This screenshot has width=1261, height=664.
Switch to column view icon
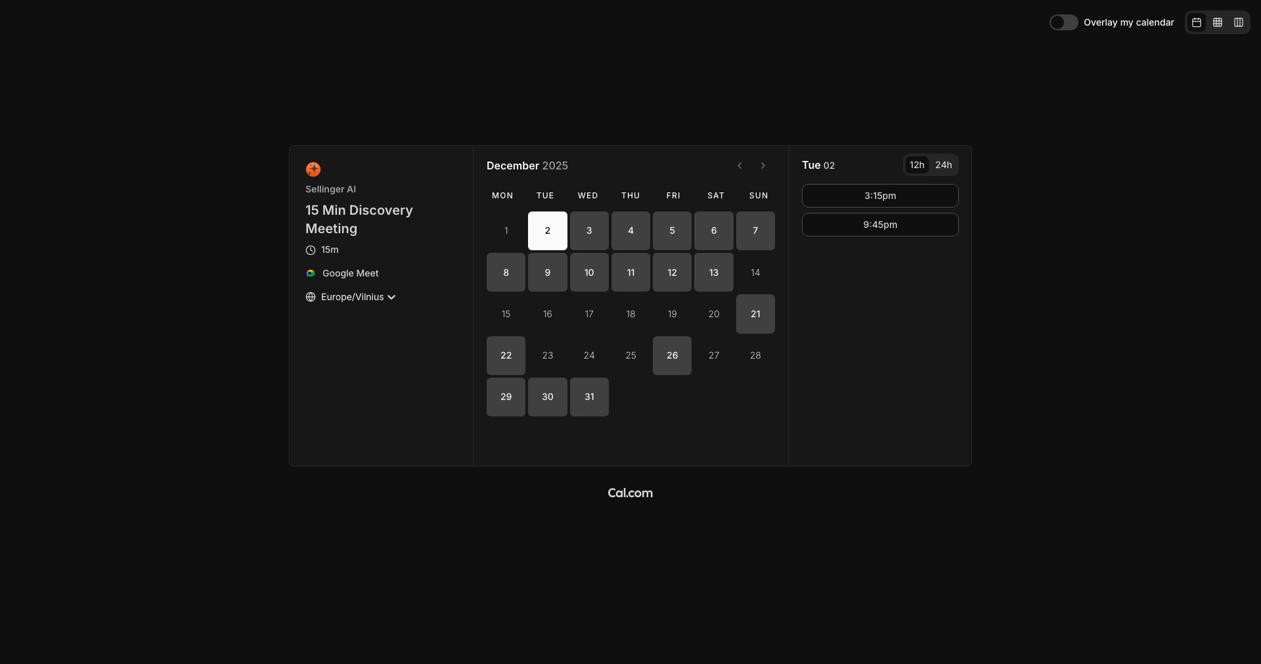point(1239,22)
